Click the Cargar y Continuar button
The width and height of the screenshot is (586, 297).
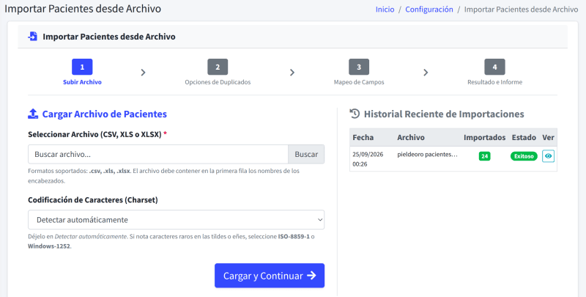270,276
